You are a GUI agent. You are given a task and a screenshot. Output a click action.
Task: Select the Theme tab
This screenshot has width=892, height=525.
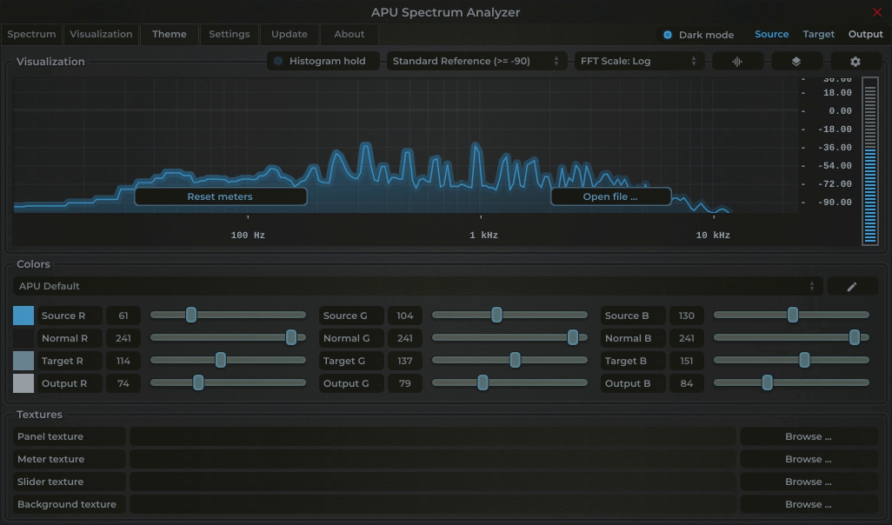[170, 34]
